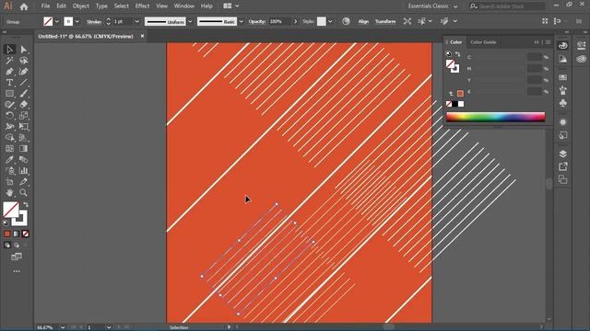Open the Effect menu
Viewport: 590px width, 331px height.
tap(142, 6)
